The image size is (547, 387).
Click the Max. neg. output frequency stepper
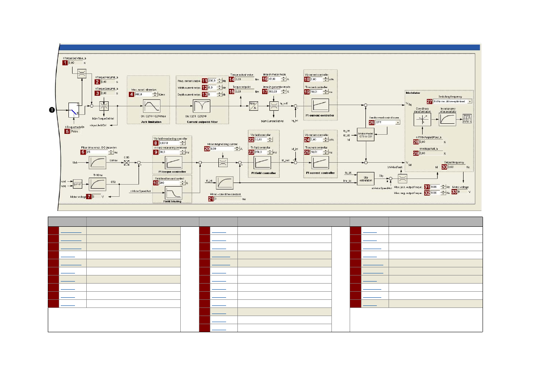coord(443,193)
